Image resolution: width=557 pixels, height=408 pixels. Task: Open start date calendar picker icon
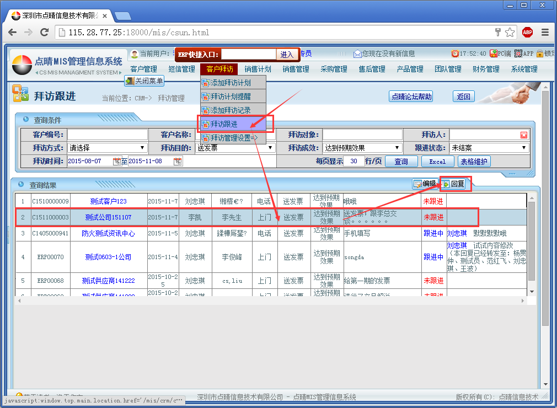(x=116, y=162)
